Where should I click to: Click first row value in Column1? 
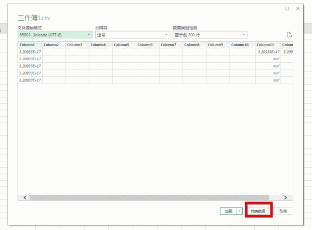coord(30,52)
